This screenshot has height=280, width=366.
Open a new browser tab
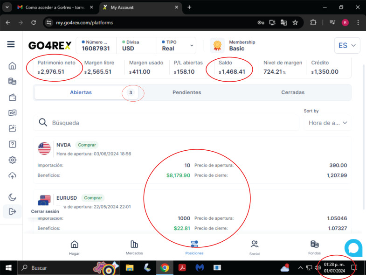[x=189, y=7]
